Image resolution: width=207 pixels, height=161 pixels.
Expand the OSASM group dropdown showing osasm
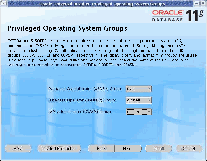click(139, 112)
